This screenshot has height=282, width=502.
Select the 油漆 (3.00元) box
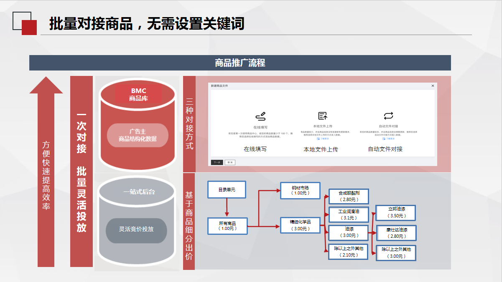349,232
